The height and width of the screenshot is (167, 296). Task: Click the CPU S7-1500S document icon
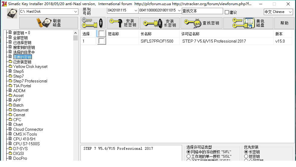coord(10,143)
